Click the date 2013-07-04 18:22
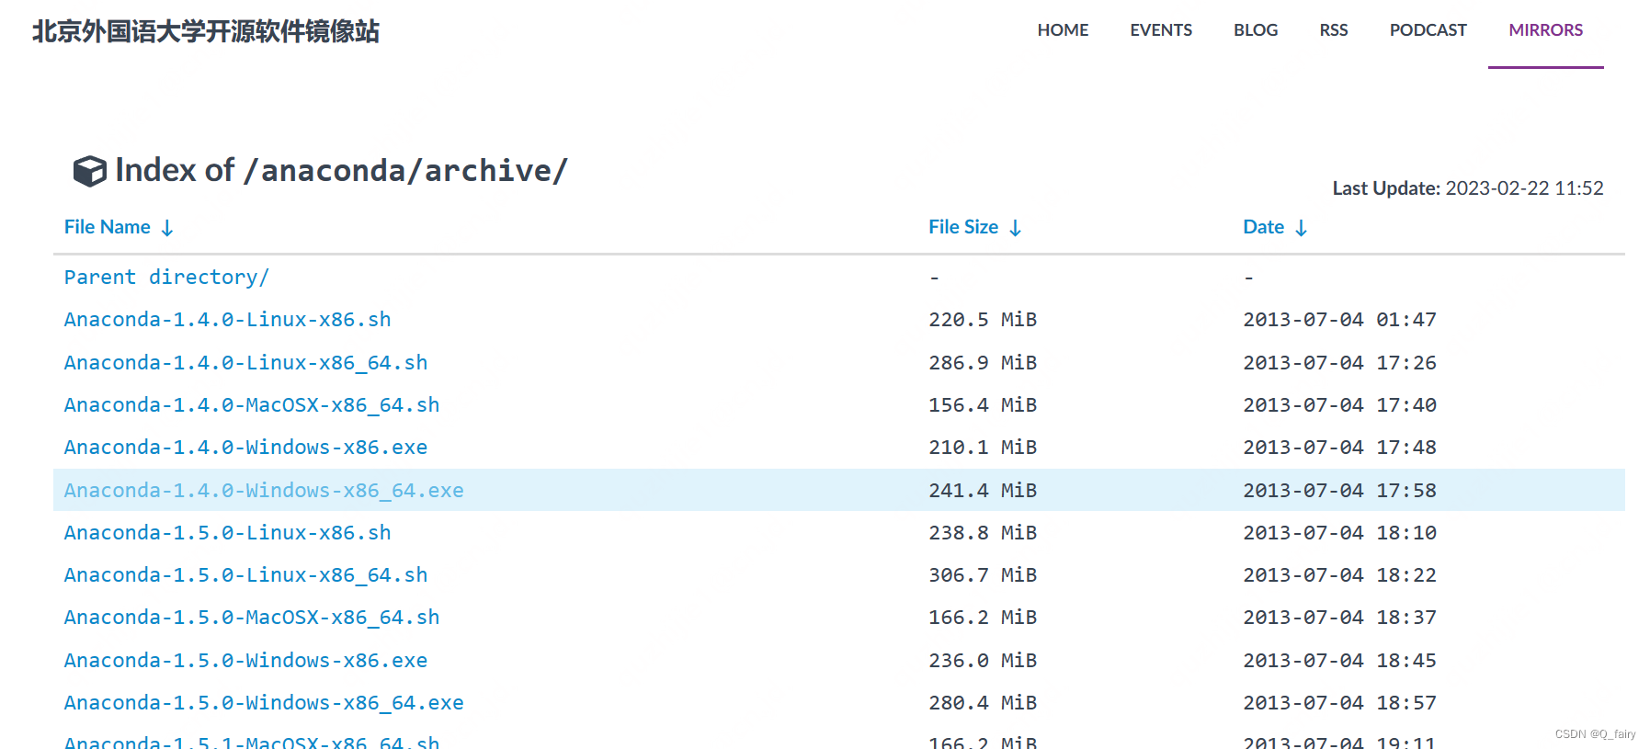 1339,575
